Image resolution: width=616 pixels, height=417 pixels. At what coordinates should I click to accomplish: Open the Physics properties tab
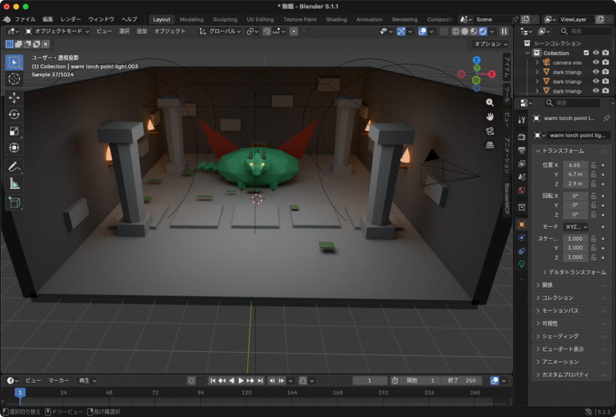point(522,238)
